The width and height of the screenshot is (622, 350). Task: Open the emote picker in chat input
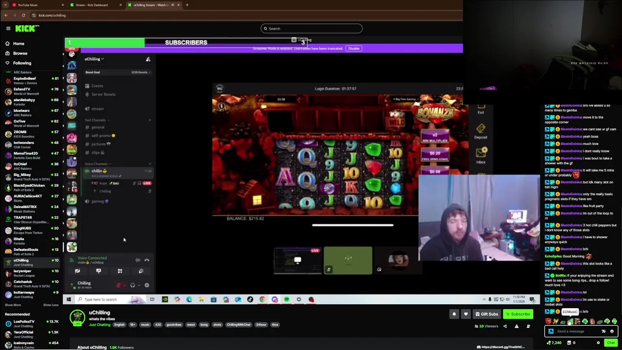612,331
